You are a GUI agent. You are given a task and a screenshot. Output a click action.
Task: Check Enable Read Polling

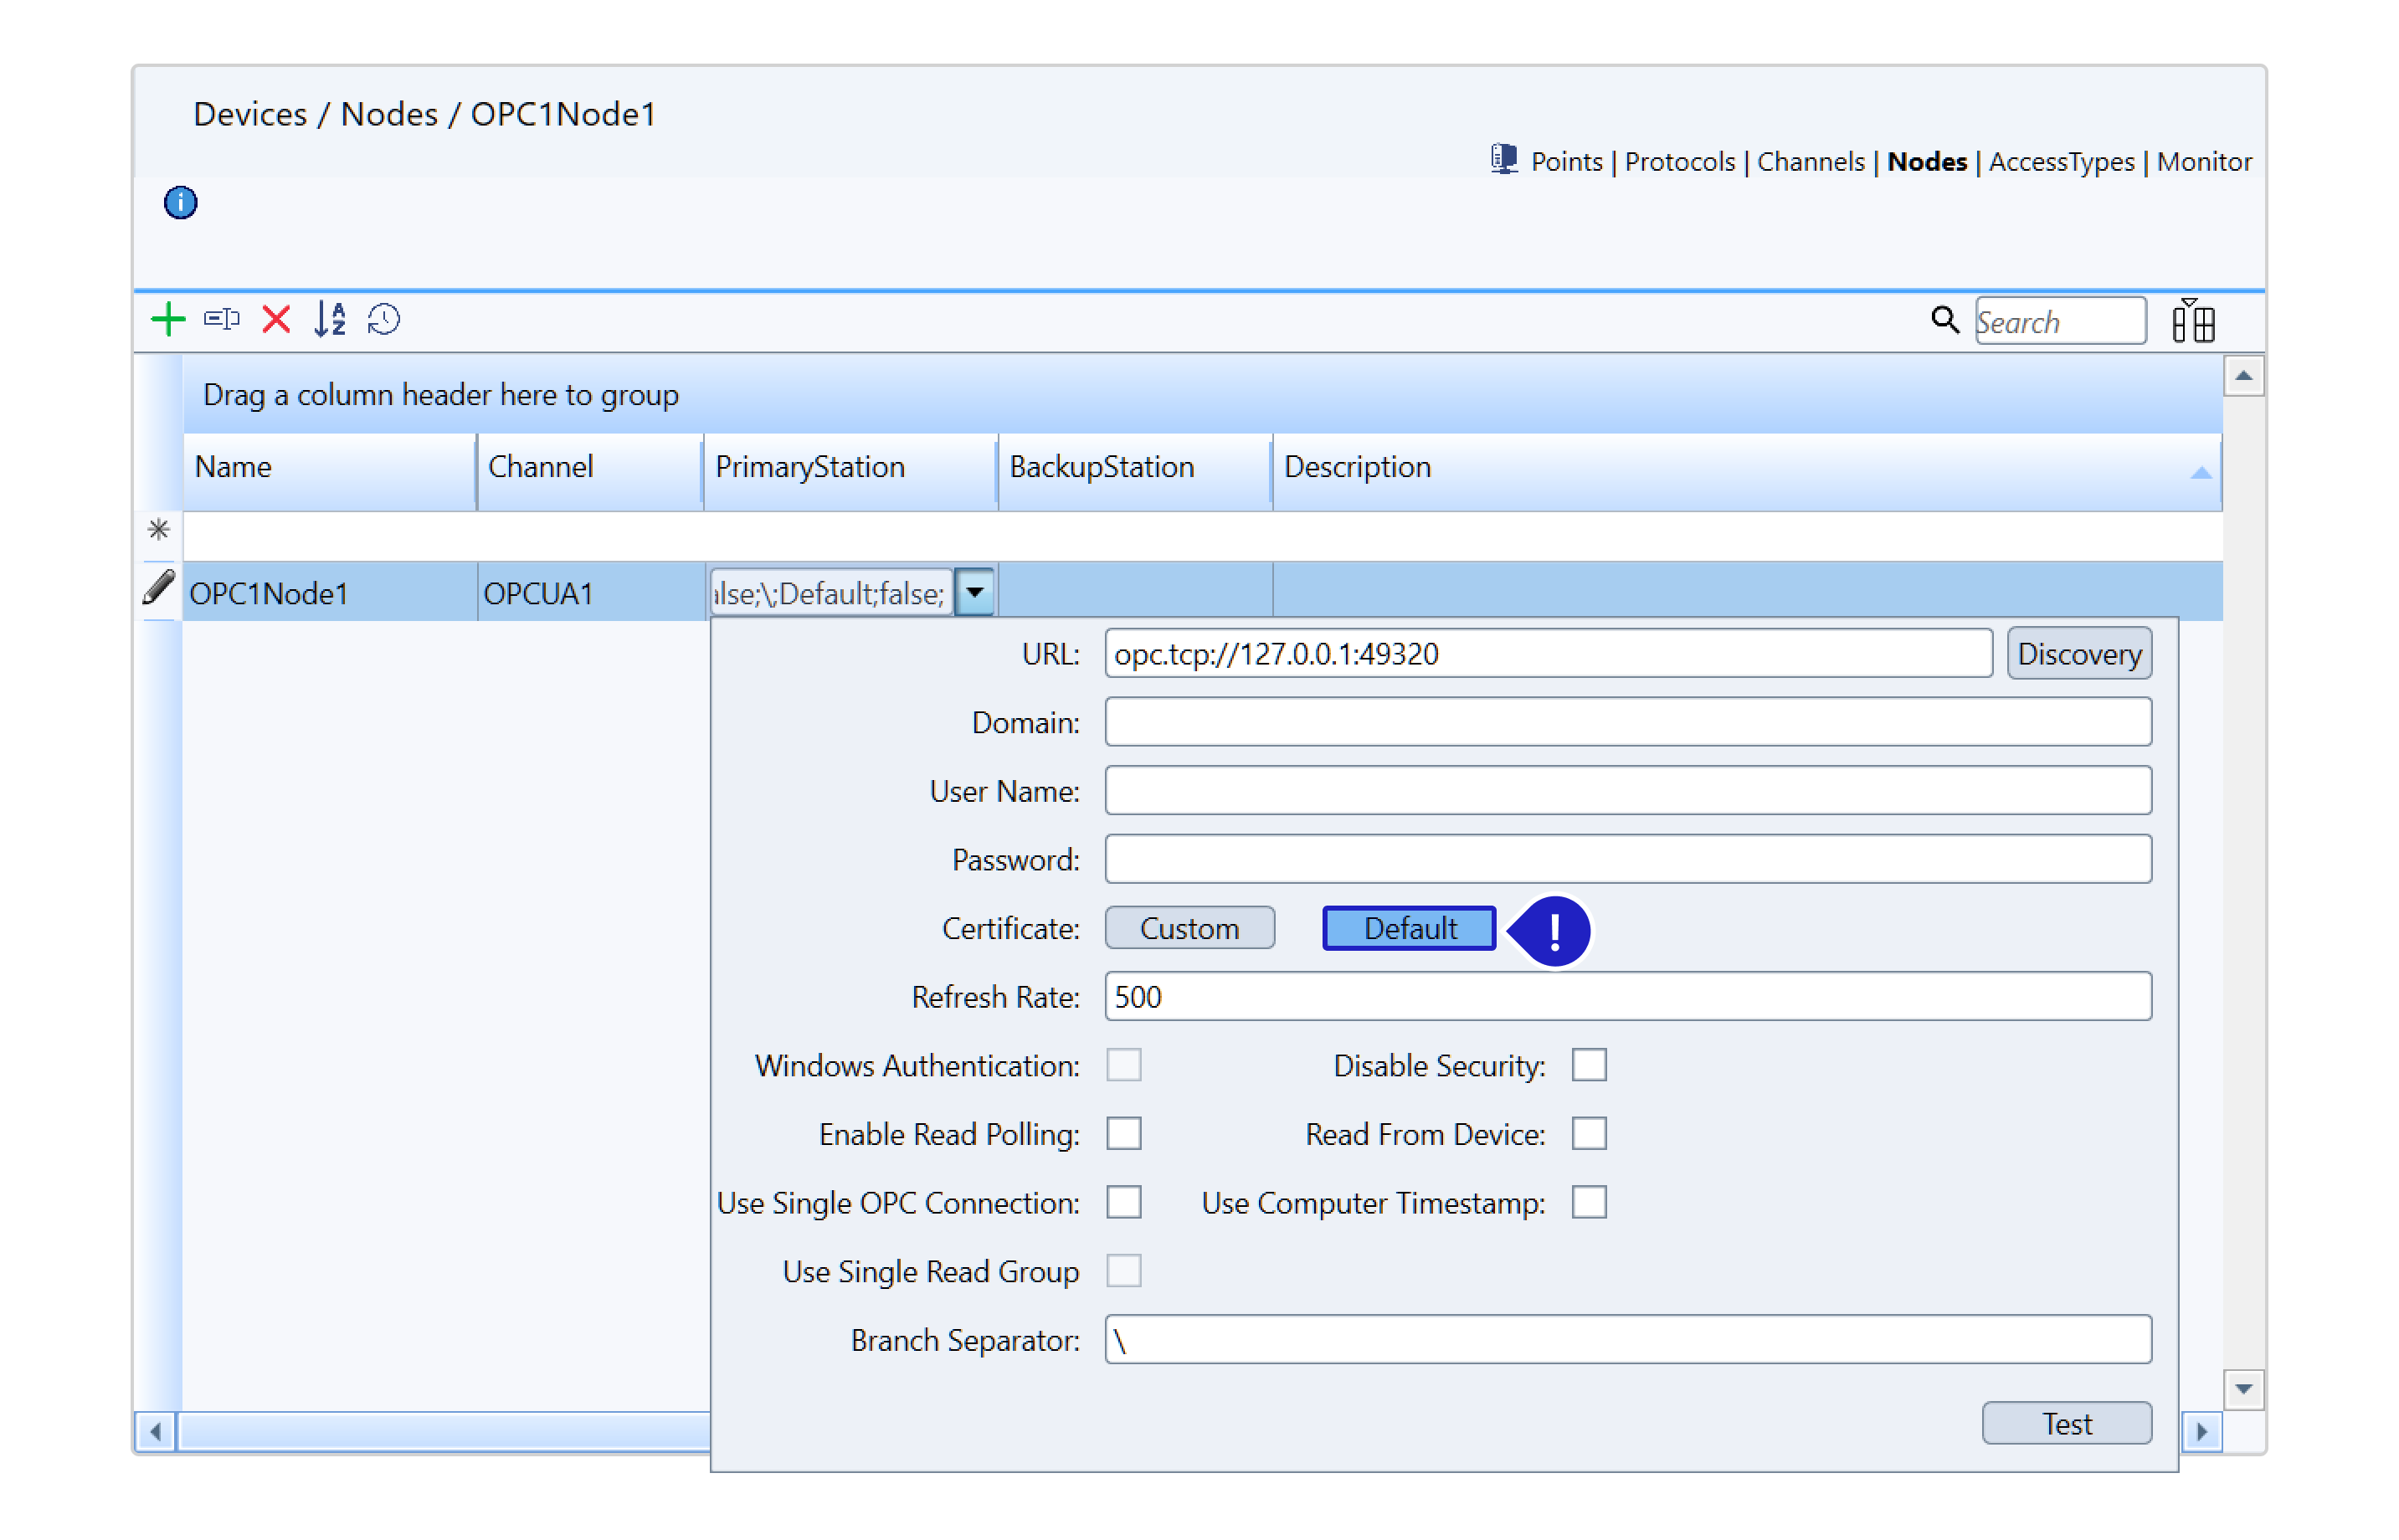point(1123,1133)
